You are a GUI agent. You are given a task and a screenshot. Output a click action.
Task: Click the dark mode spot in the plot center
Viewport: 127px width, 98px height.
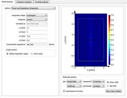click(x=91, y=40)
